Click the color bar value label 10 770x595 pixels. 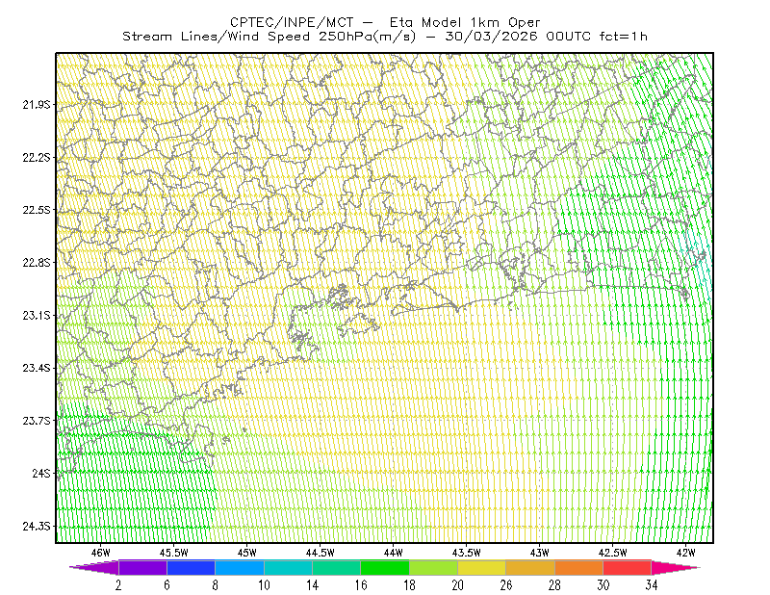point(264,585)
